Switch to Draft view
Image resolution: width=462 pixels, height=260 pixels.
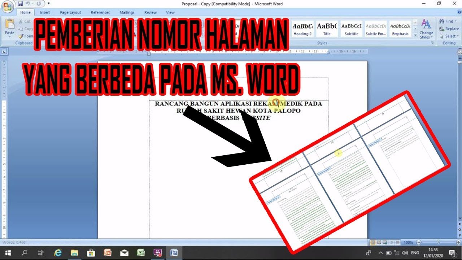pyautogui.click(x=397, y=242)
